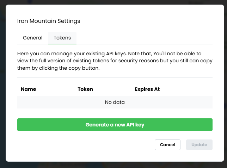Click the Name column header
The width and height of the screenshot is (227, 168).
coord(29,89)
